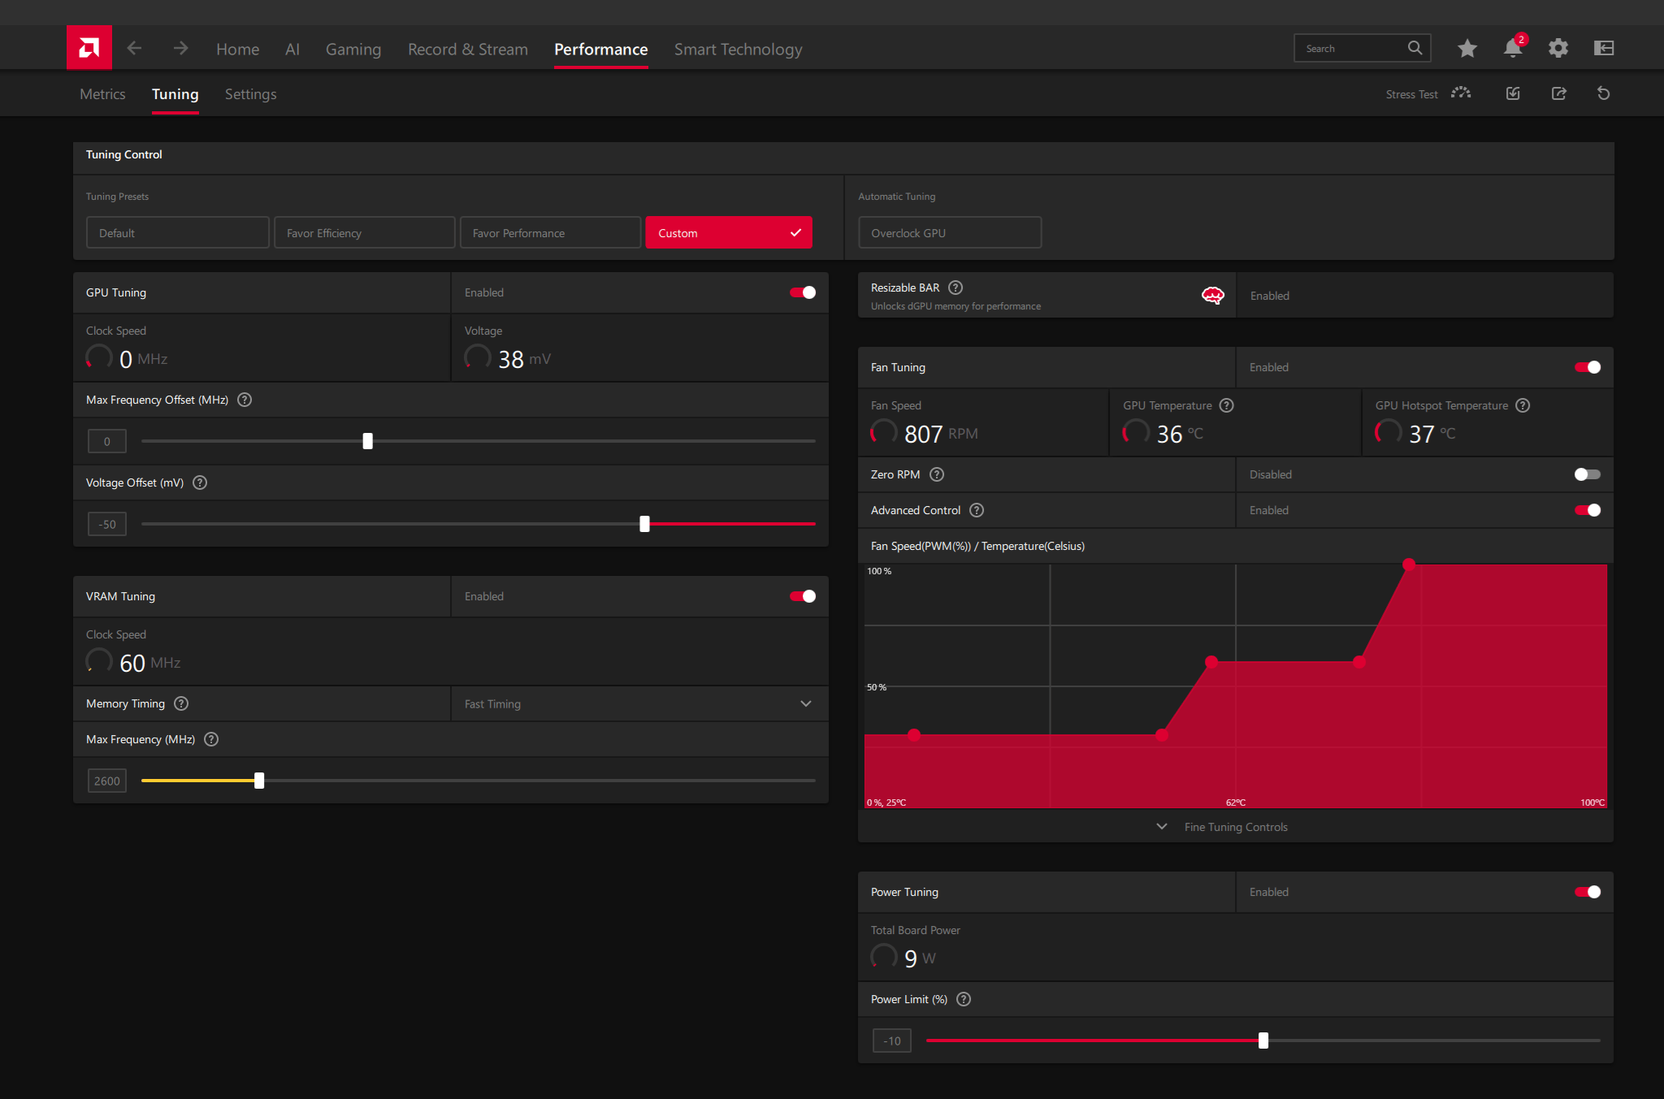This screenshot has width=1664, height=1099.
Task: Toggle the sidebar panel icon
Action: click(x=1604, y=48)
